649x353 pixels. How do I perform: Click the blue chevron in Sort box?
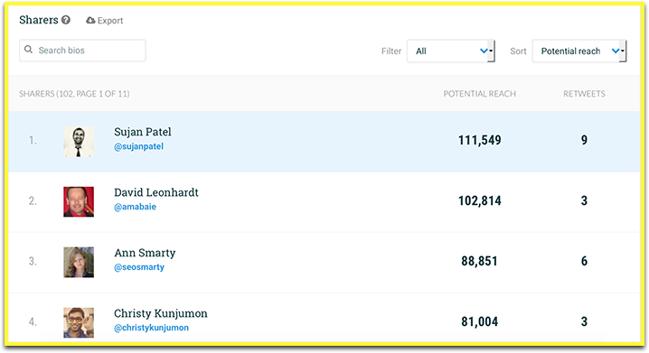pyautogui.click(x=616, y=51)
